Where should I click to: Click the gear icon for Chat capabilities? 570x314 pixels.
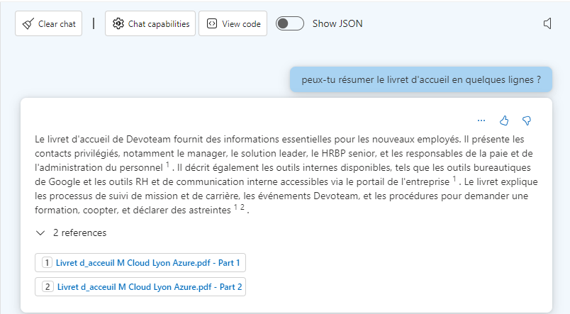[118, 23]
